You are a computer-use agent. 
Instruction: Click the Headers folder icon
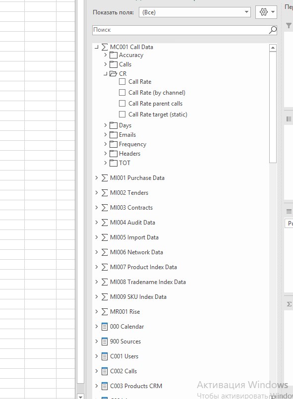click(x=113, y=154)
